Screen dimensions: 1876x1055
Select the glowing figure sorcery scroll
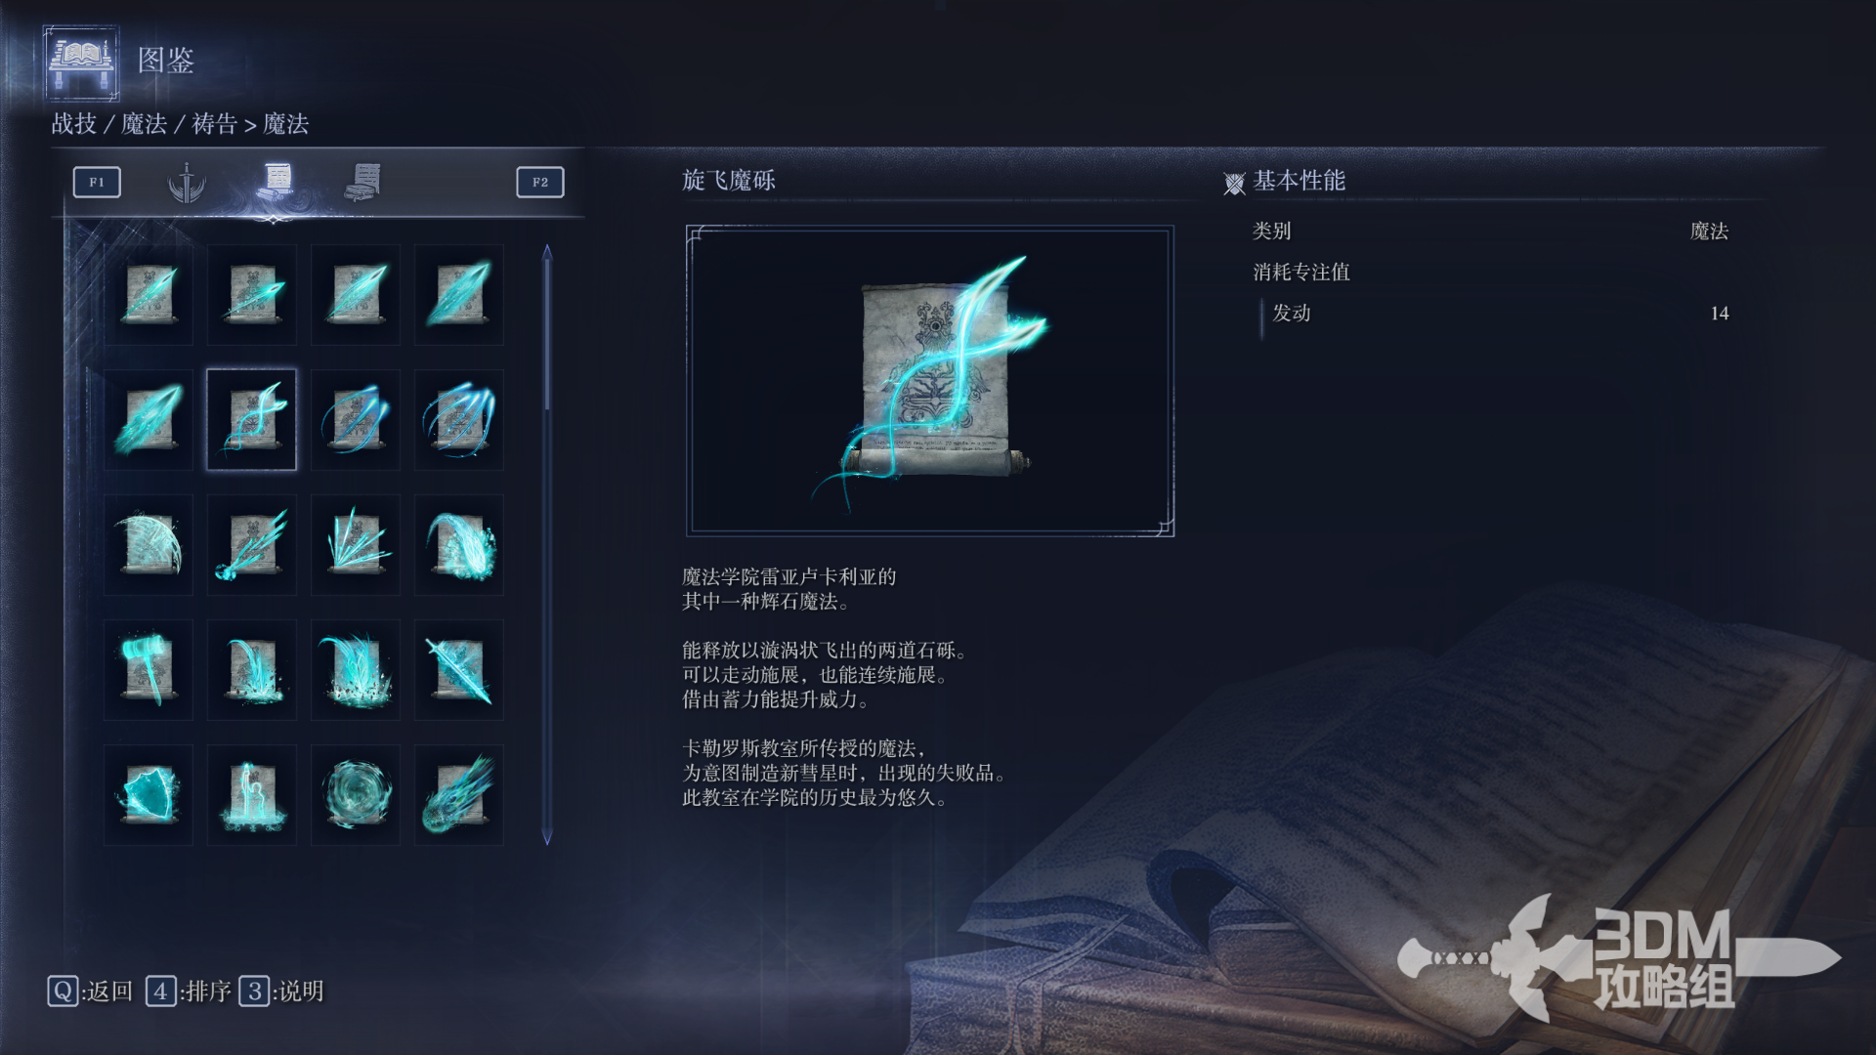(x=252, y=795)
